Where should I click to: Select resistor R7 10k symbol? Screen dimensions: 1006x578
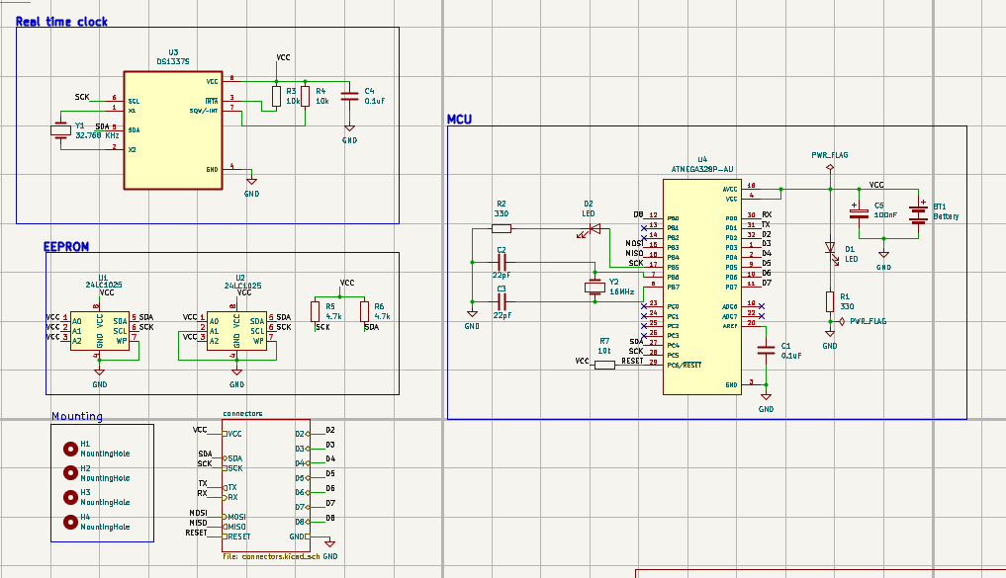(x=604, y=366)
